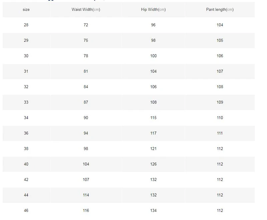Select the 'Pant length(cm)' header
The width and height of the screenshot is (267, 220).
[220, 10]
